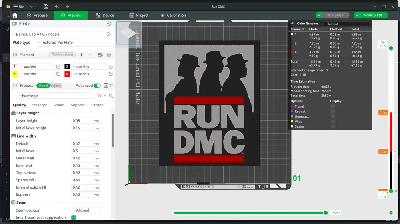Switch to the Project tab
This screenshot has width=400, height=224.
139,15
